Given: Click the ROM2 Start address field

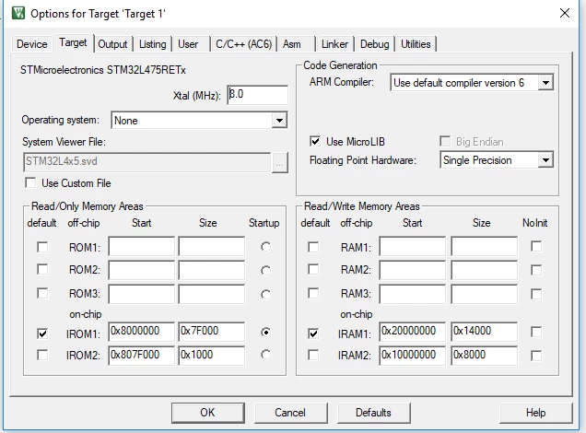Looking at the screenshot, I should click(141, 270).
